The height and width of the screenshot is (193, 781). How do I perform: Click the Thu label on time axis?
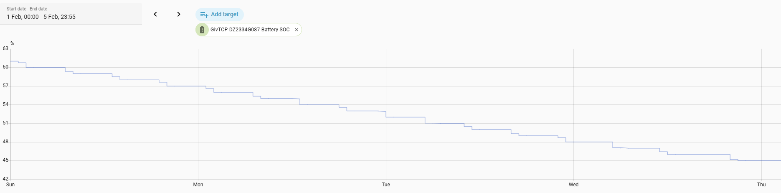point(761,185)
